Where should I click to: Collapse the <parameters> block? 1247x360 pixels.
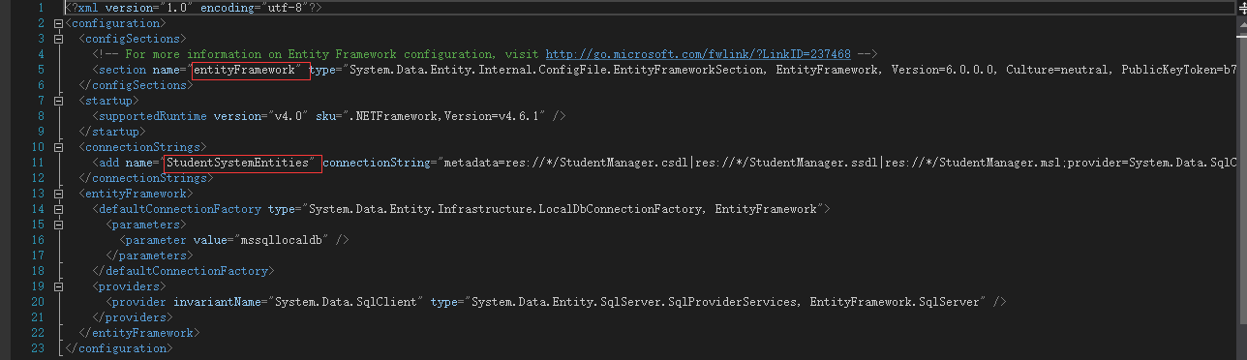point(58,225)
